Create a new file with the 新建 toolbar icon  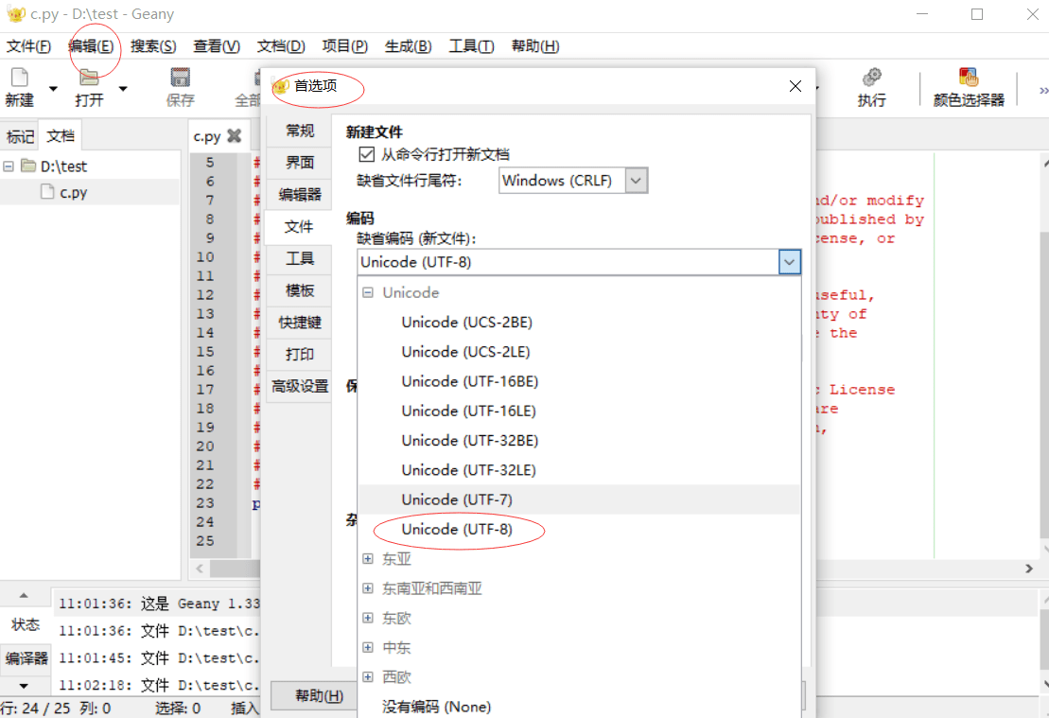pos(21,86)
